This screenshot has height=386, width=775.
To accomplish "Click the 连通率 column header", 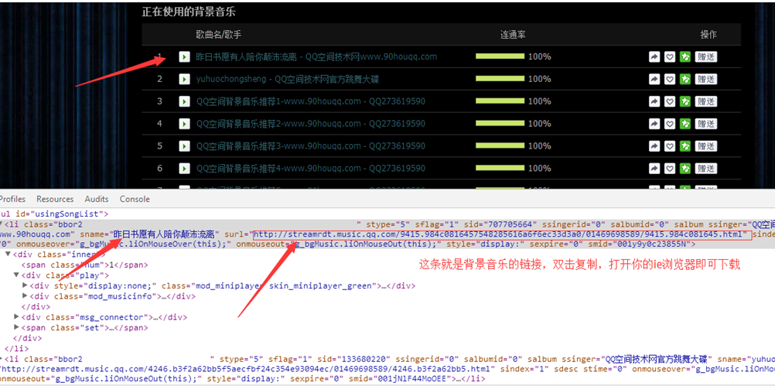I will click(x=513, y=35).
